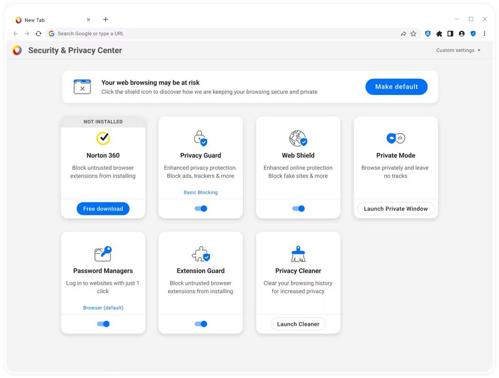The width and height of the screenshot is (499, 378).
Task: Open a new tab with the plus button
Action: tap(105, 19)
